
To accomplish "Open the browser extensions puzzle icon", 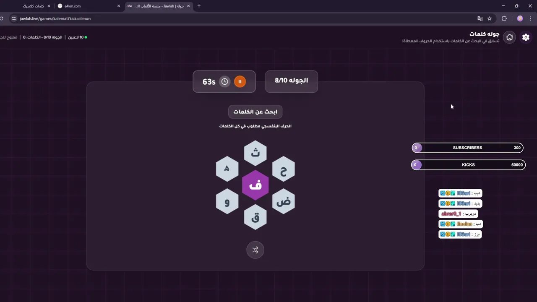I will tap(504, 18).
